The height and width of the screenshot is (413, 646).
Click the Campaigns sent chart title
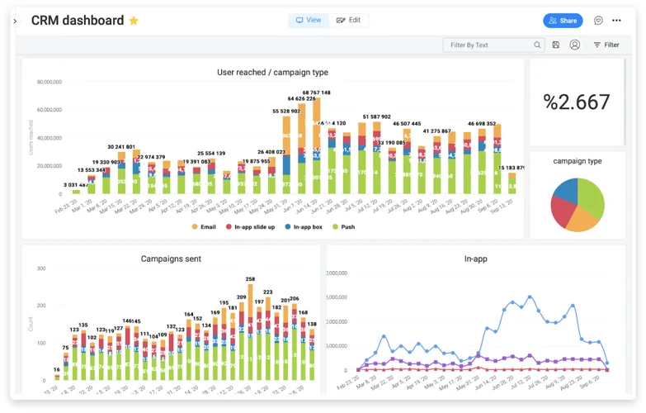coord(171,259)
